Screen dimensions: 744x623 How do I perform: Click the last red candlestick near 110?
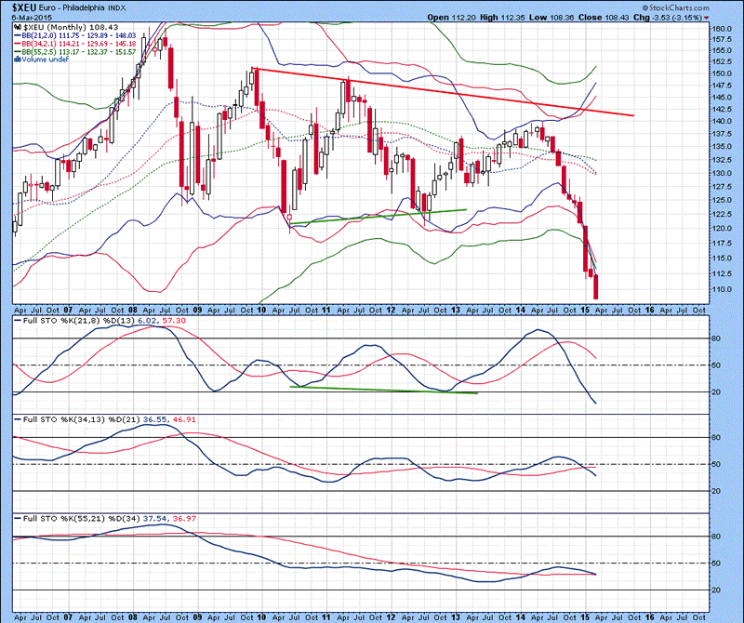click(595, 286)
